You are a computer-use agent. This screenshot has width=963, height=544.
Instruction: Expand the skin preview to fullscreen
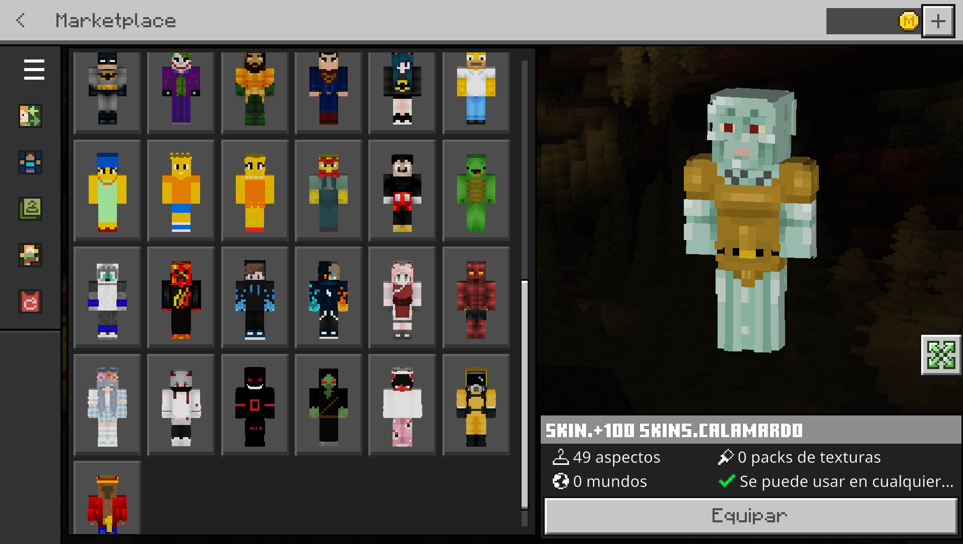click(941, 355)
